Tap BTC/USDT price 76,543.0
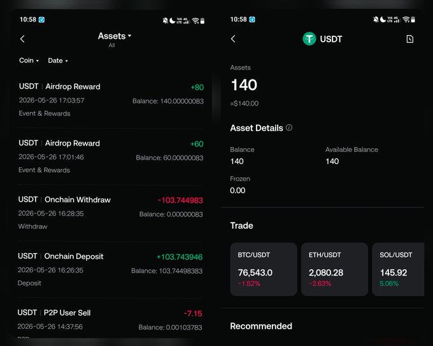The height and width of the screenshot is (346, 433). (255, 273)
